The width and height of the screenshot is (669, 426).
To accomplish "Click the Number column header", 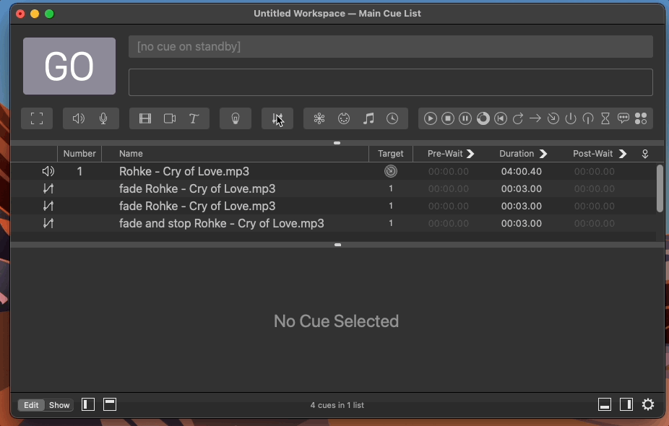I will pos(79,154).
